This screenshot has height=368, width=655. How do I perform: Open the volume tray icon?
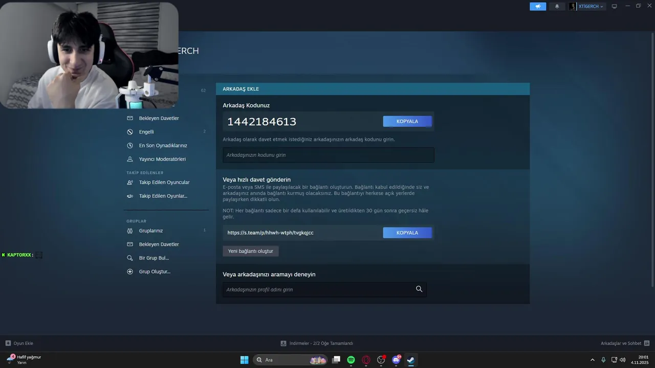[x=622, y=360]
